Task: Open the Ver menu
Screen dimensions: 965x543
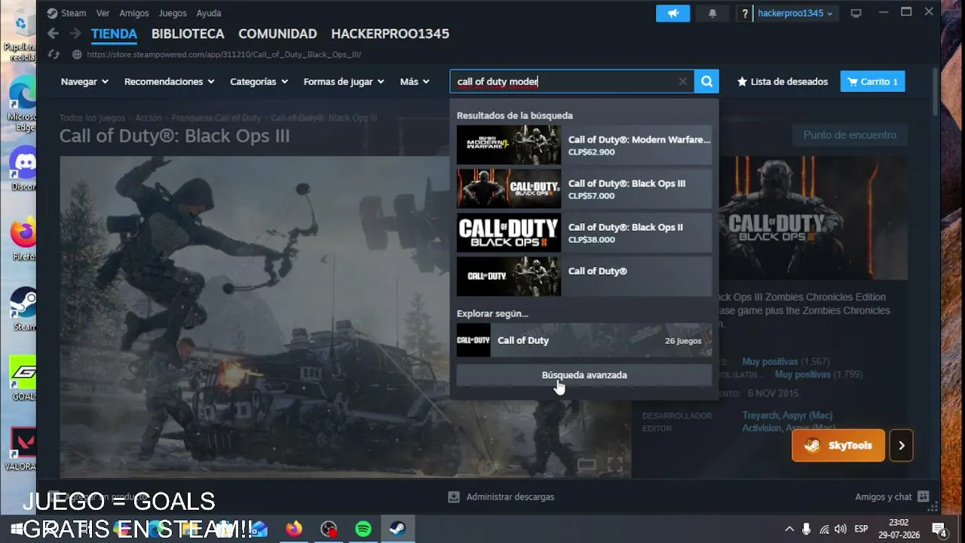Action: point(103,14)
